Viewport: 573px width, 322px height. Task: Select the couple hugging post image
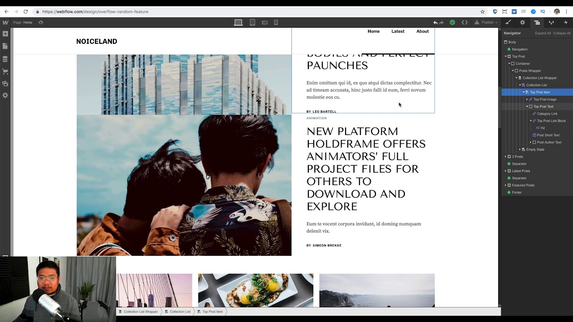tap(184, 185)
